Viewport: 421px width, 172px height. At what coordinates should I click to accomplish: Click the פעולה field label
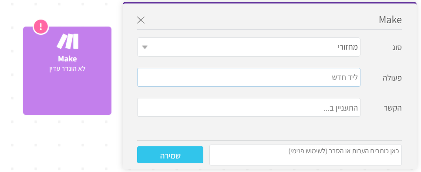[x=392, y=78]
